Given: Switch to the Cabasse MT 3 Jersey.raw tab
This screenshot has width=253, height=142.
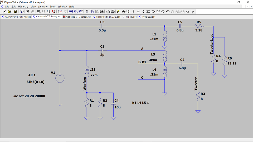Looking at the screenshot, I should point(77,17).
